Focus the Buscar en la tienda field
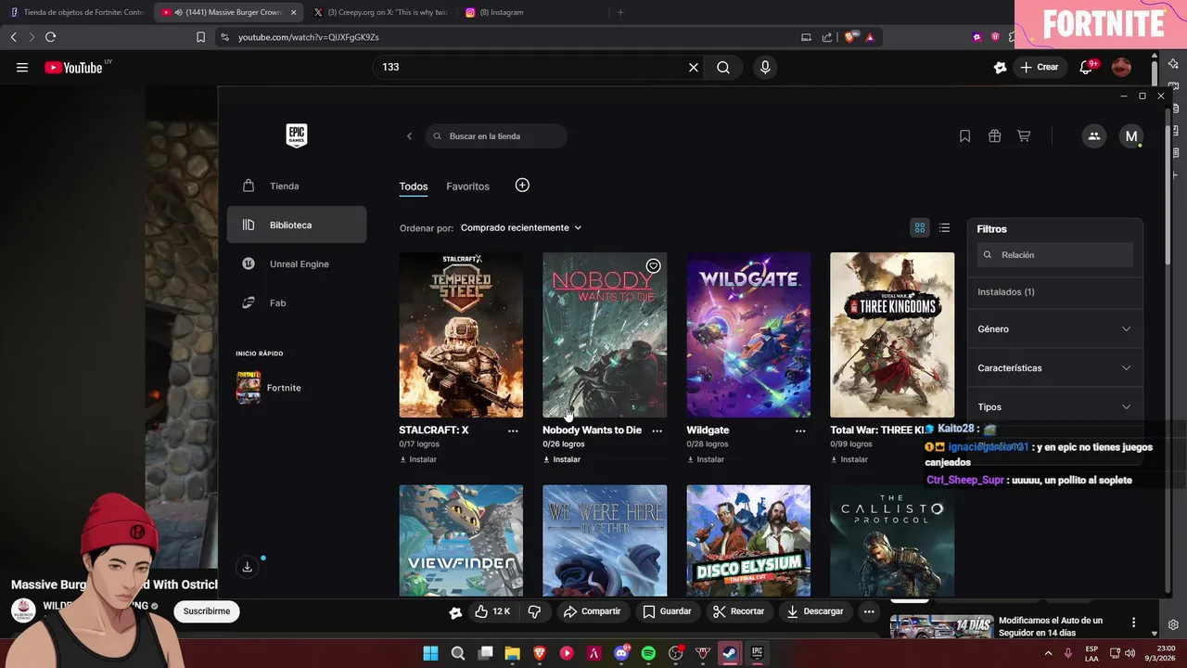Viewport: 1187px width, 668px height. (496, 136)
